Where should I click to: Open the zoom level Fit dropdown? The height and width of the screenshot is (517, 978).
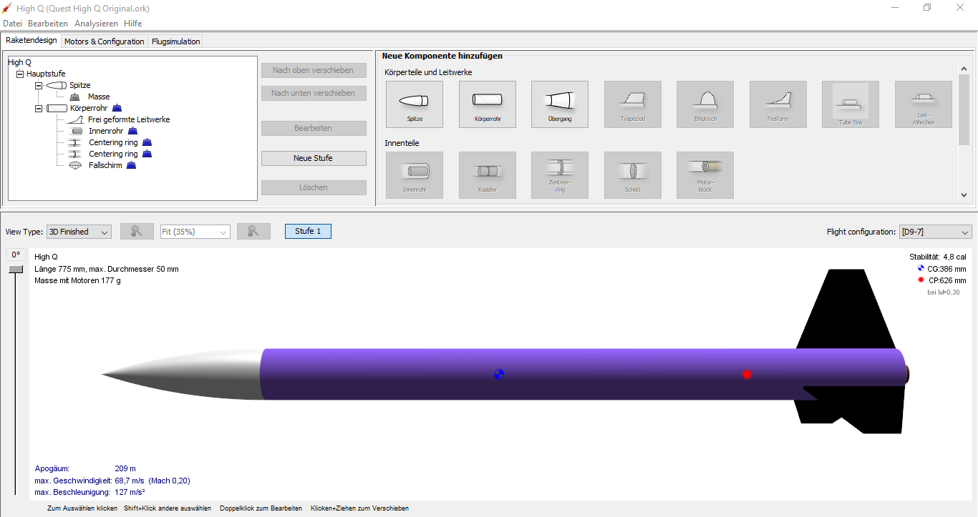pos(195,232)
